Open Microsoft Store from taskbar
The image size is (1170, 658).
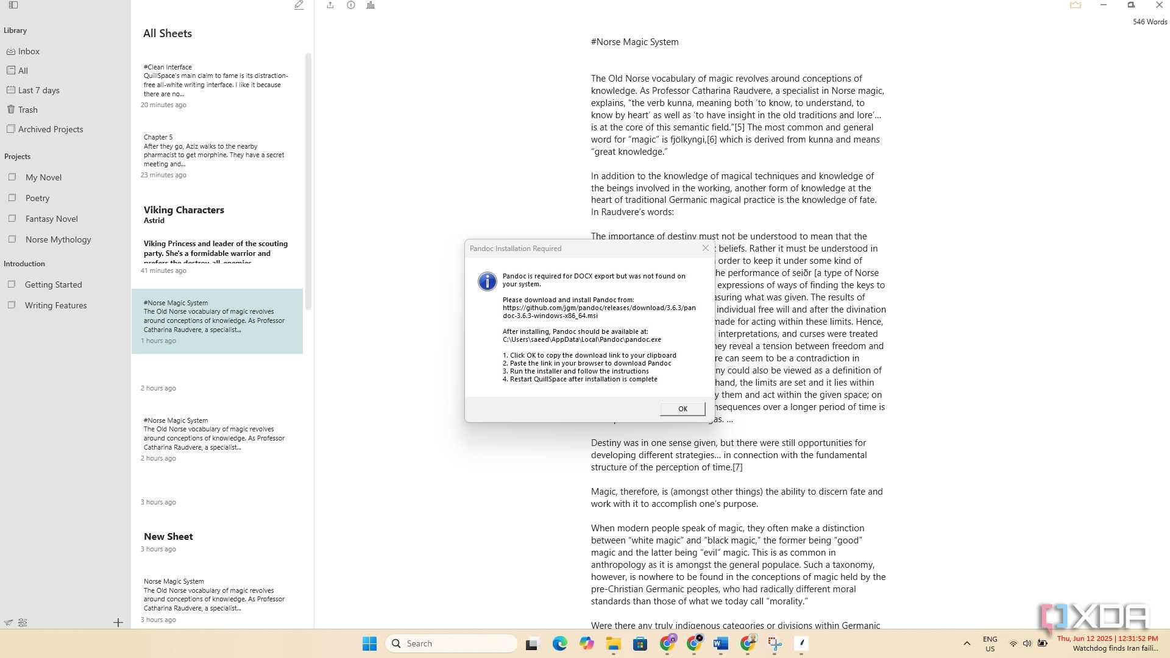click(640, 643)
